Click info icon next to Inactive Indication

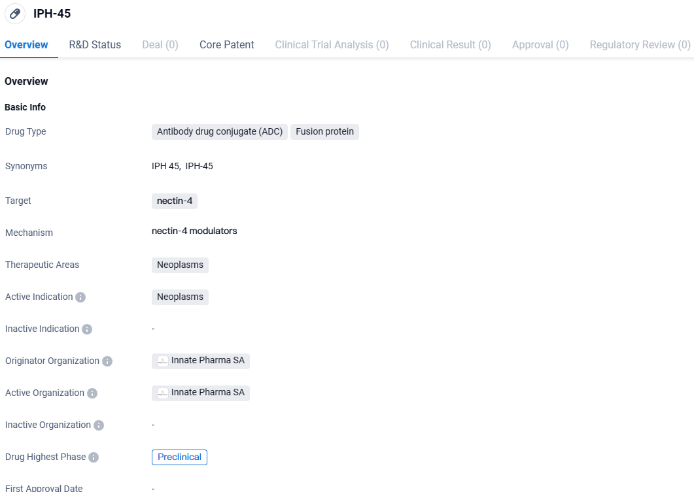pos(87,329)
